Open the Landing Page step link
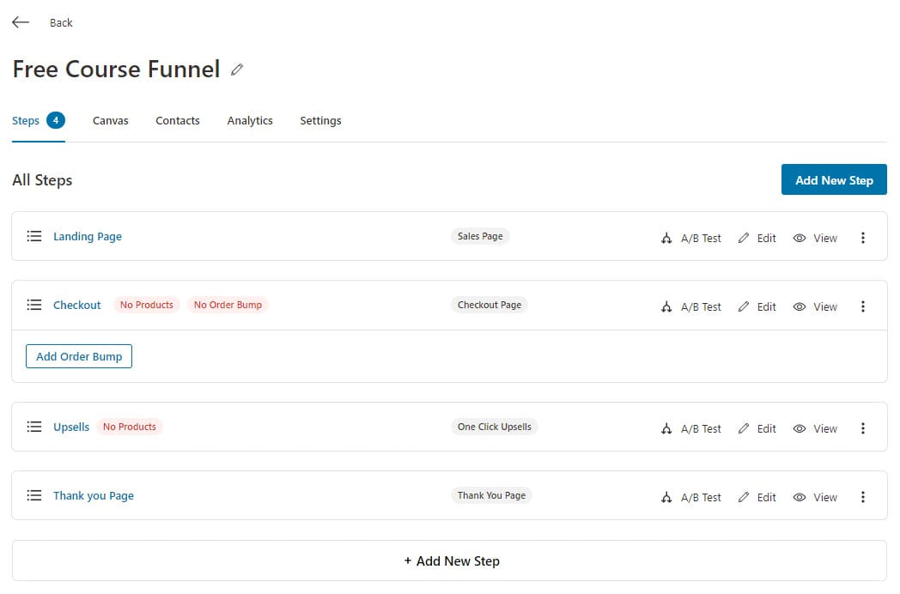Viewport: 900px width, 594px height. click(88, 236)
